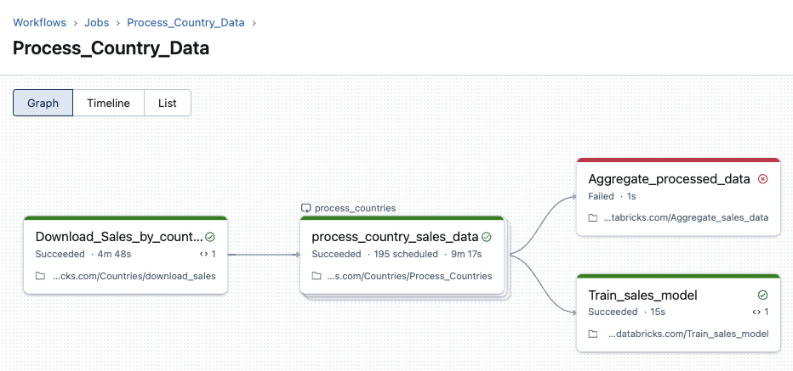793x371 pixels.
Task: Click the green success check on Train_sales_model
Action: (x=762, y=295)
